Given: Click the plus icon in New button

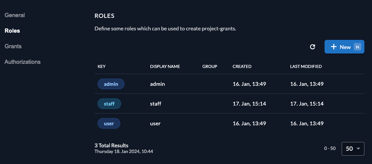Looking at the screenshot, I should pos(334,47).
